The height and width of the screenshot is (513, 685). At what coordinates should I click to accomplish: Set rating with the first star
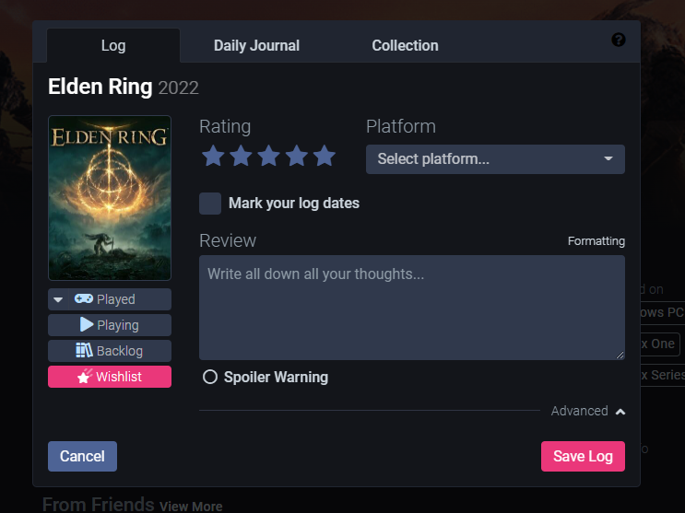pos(213,156)
